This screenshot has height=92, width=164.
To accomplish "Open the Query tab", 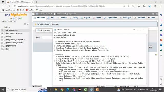I will pyautogui.click(x=74, y=18).
